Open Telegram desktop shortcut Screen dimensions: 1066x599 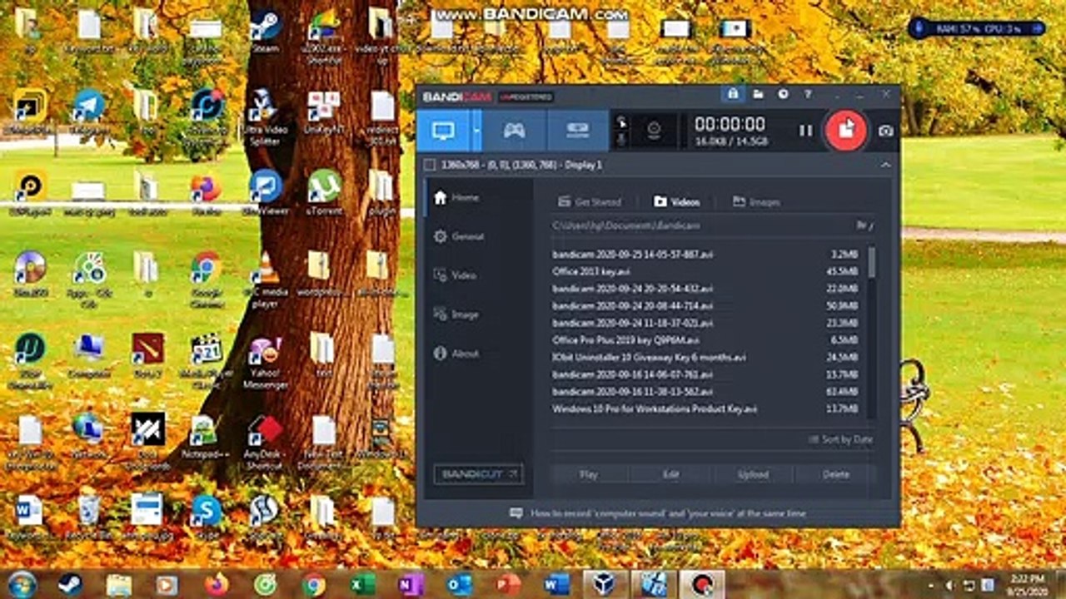(x=88, y=112)
